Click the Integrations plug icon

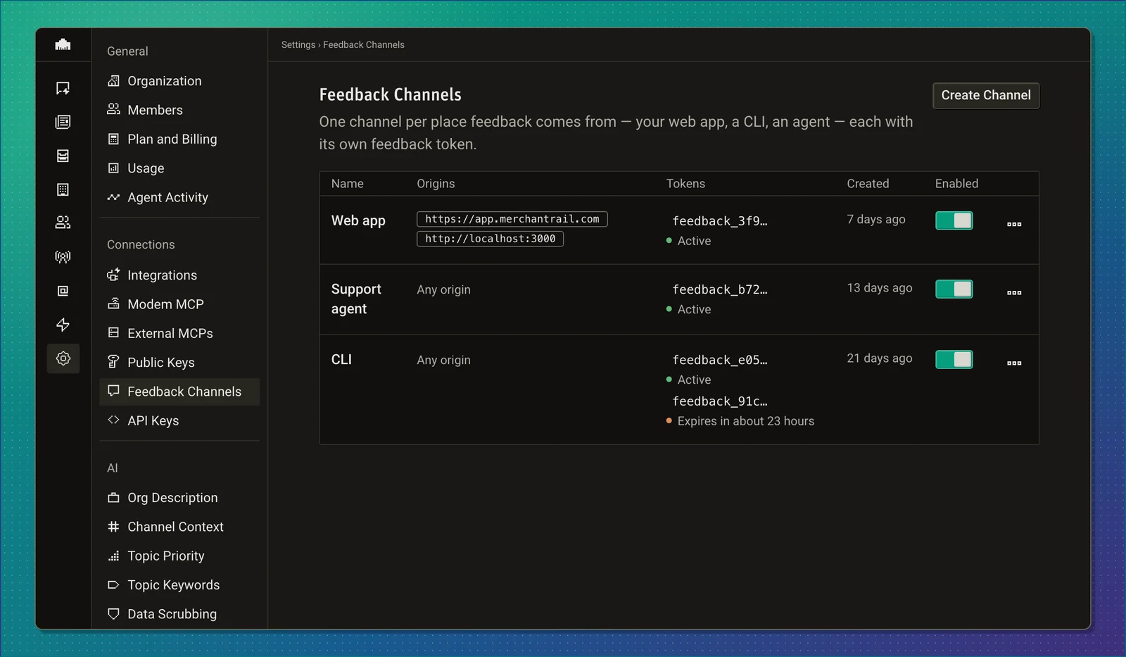[x=113, y=275]
